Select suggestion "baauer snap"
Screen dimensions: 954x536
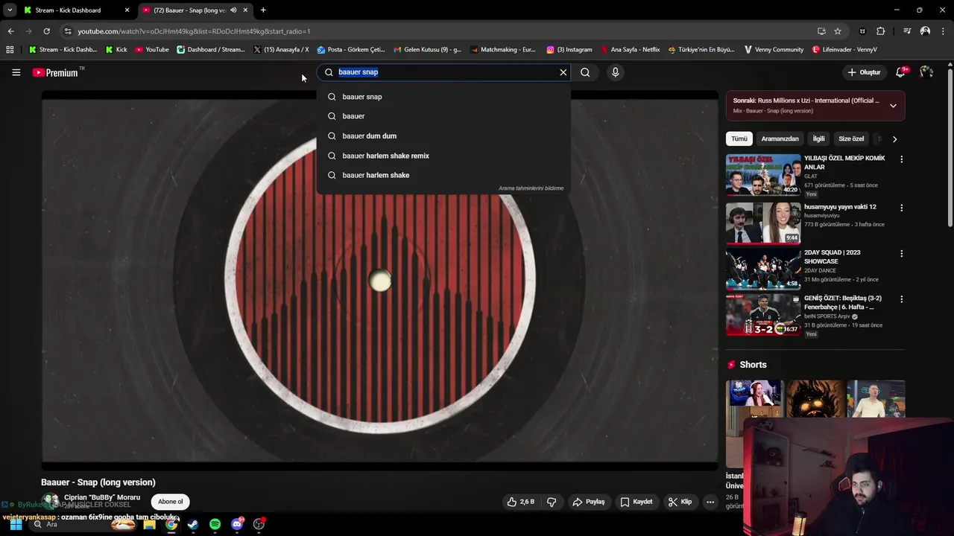(x=443, y=97)
